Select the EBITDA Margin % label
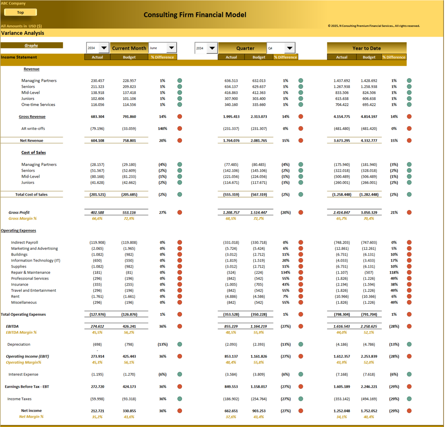This screenshot has height=427, width=445. click(x=21, y=332)
